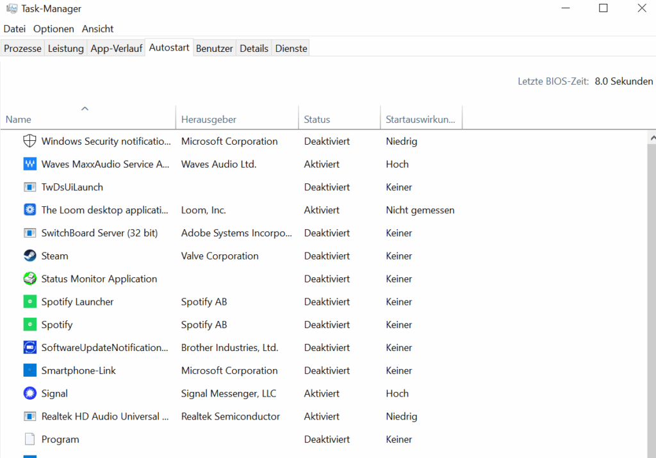Viewport: 656px width, 458px height.
Task: Sort by Startauswirkungen column header
Action: [420, 119]
